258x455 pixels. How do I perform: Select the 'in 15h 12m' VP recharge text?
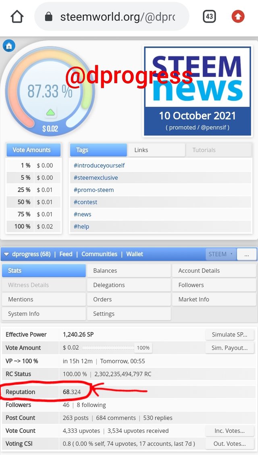[x=78, y=361]
